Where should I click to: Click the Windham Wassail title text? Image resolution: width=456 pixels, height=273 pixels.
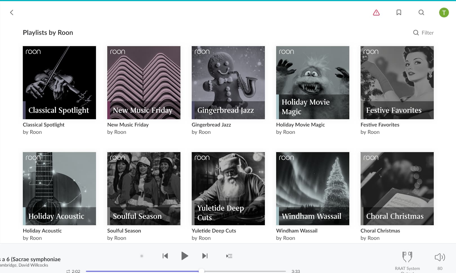(x=297, y=231)
